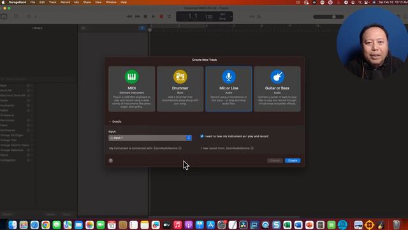The image size is (408, 230).
Task: Click the tempo value 120 in LCD
Action: (208, 17)
